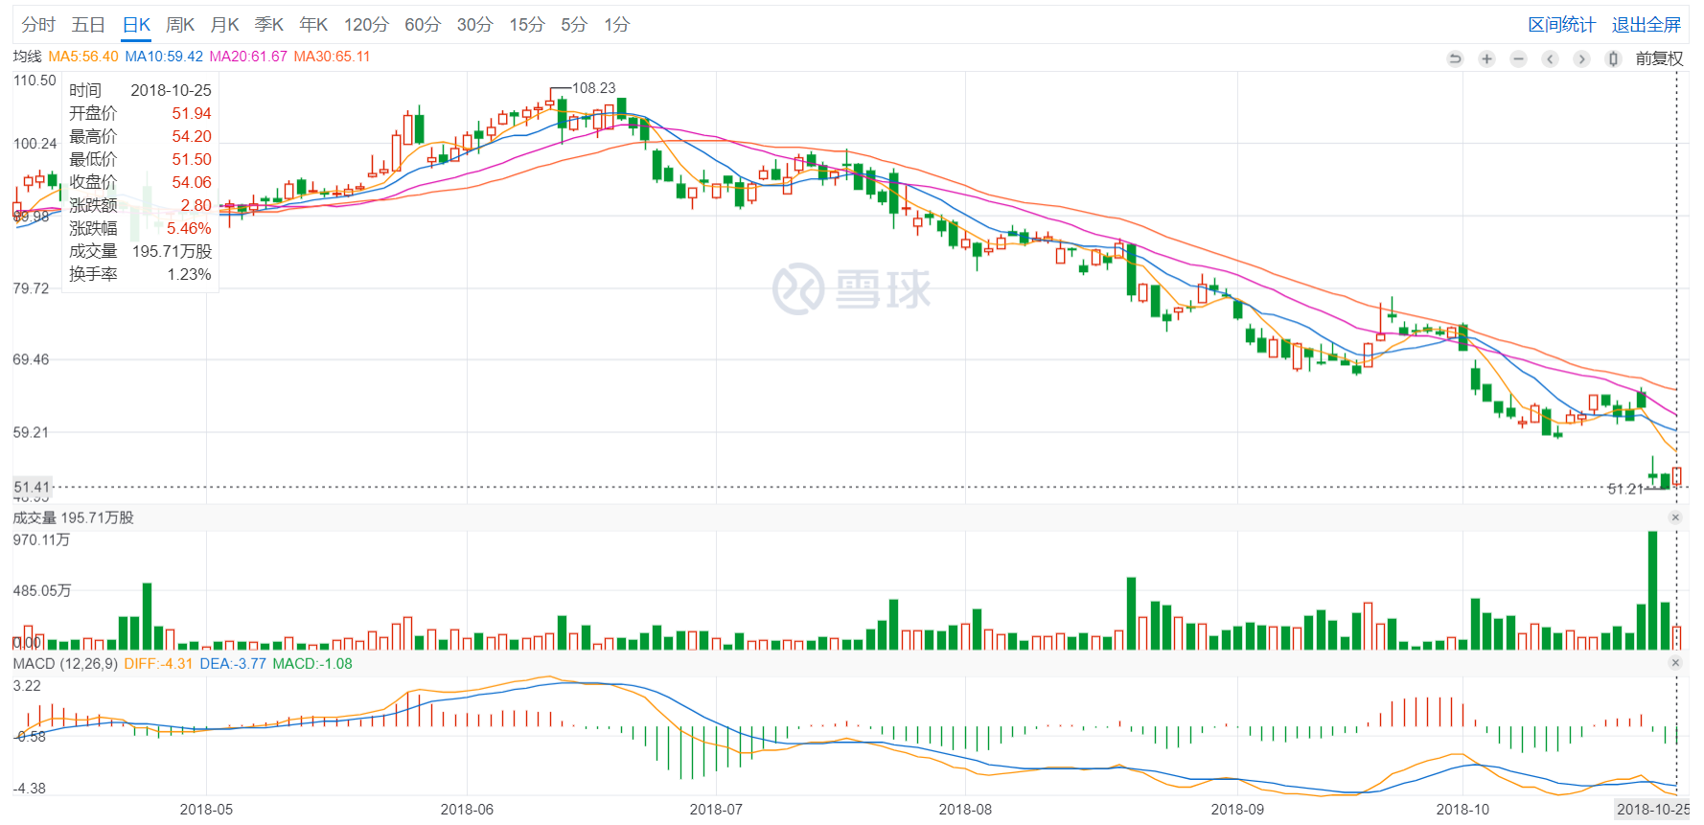Click the MA10:59.42 legend value
The image size is (1704, 825).
pyautogui.click(x=164, y=57)
